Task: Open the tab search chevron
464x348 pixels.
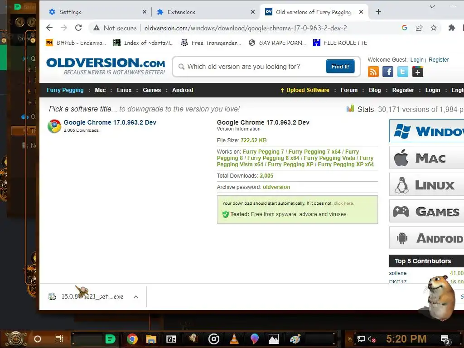Action: [432, 7]
